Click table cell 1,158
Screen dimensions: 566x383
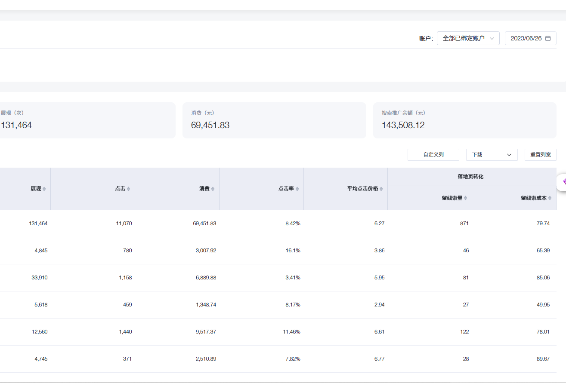coord(126,278)
